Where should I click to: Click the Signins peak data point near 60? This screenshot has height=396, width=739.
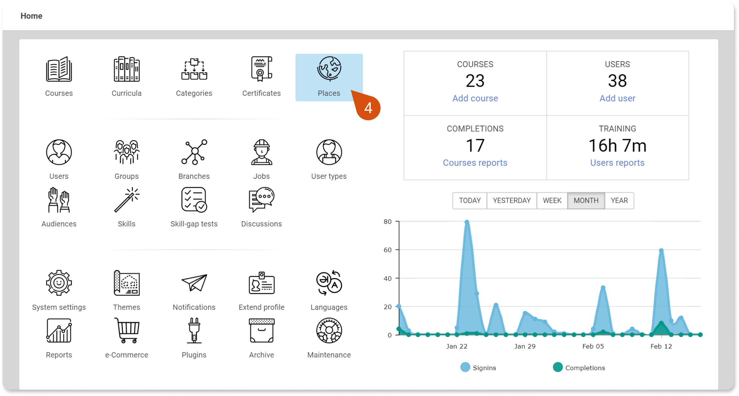pos(661,251)
